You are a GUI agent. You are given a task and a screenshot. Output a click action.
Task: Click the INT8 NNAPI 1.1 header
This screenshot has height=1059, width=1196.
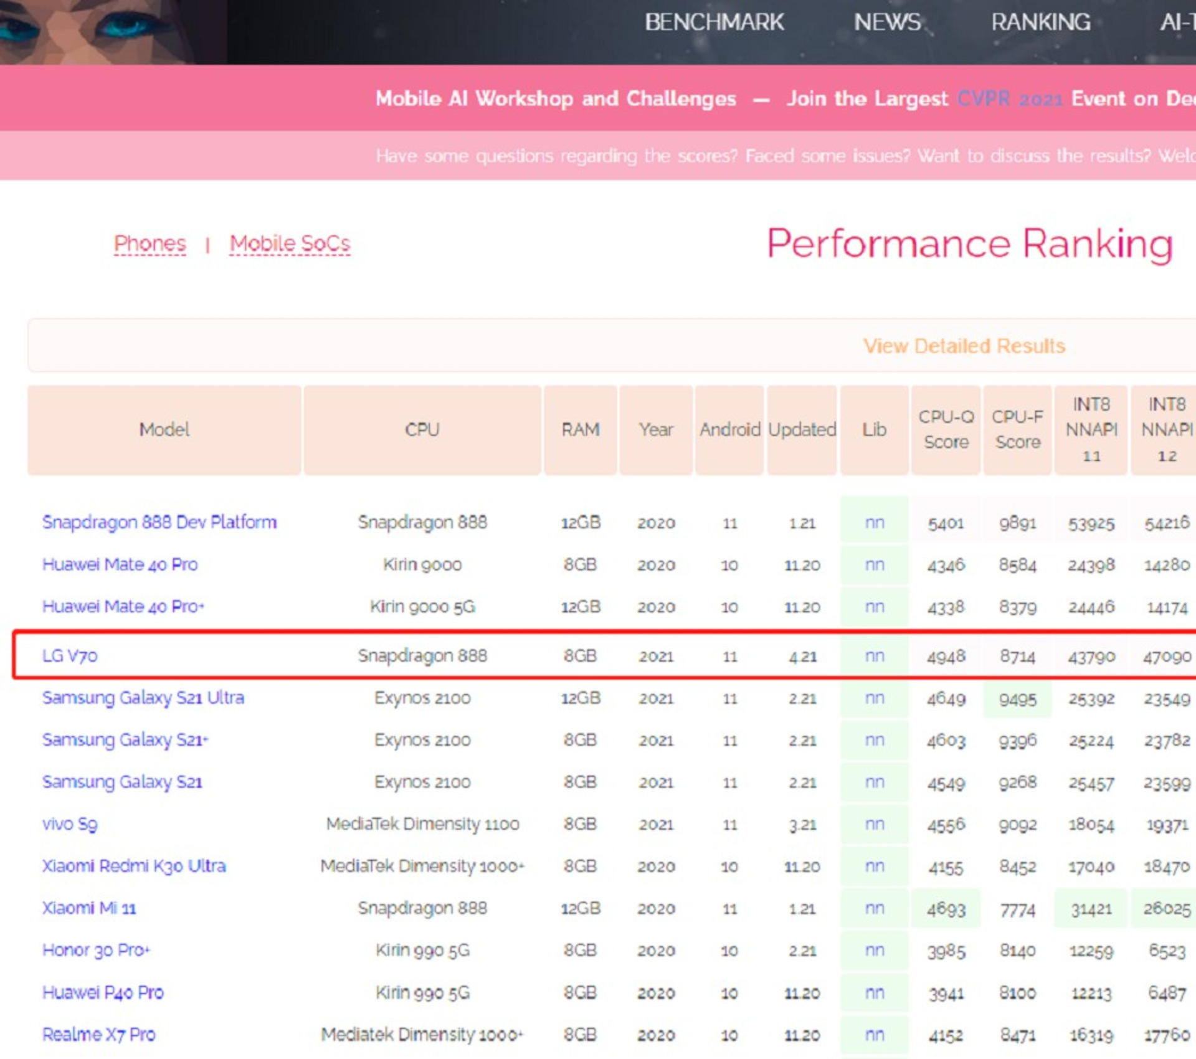click(x=1091, y=430)
